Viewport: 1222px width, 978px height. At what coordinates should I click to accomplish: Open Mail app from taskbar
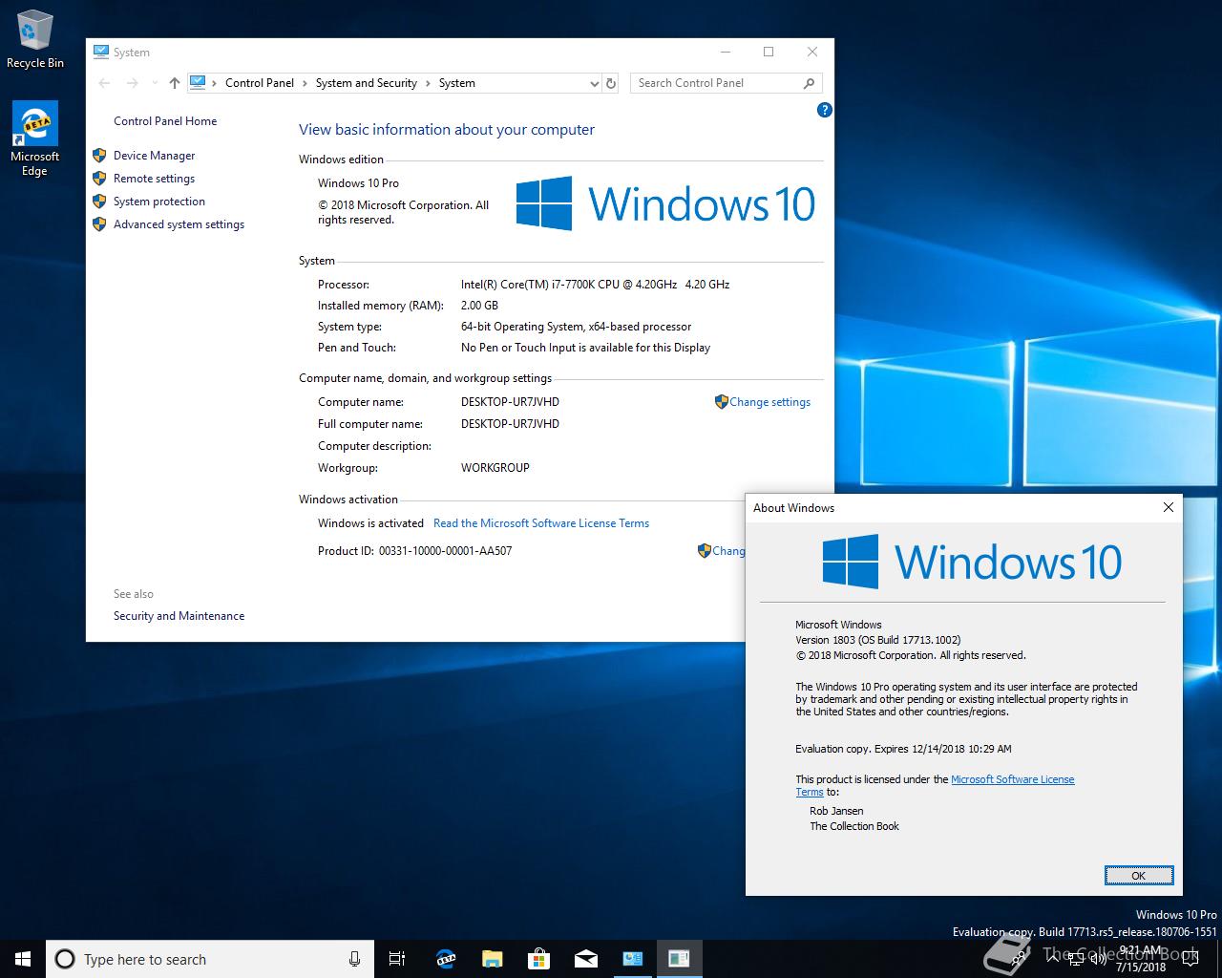585,959
